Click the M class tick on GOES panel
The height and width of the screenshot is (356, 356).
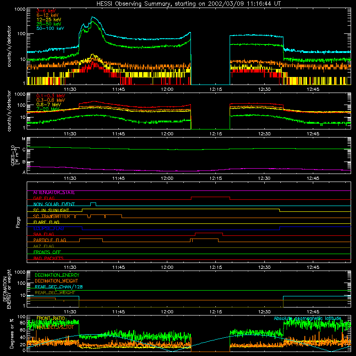tap(24, 139)
